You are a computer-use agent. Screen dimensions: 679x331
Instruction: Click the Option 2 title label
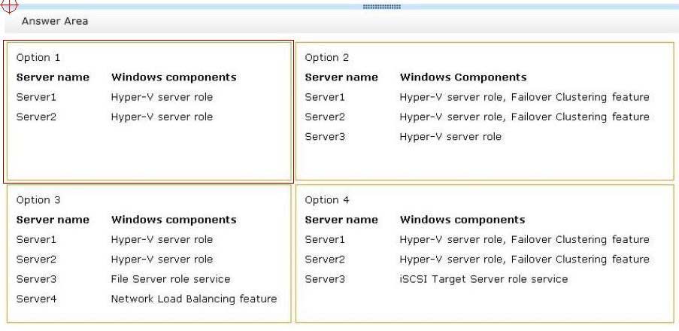[326, 58]
